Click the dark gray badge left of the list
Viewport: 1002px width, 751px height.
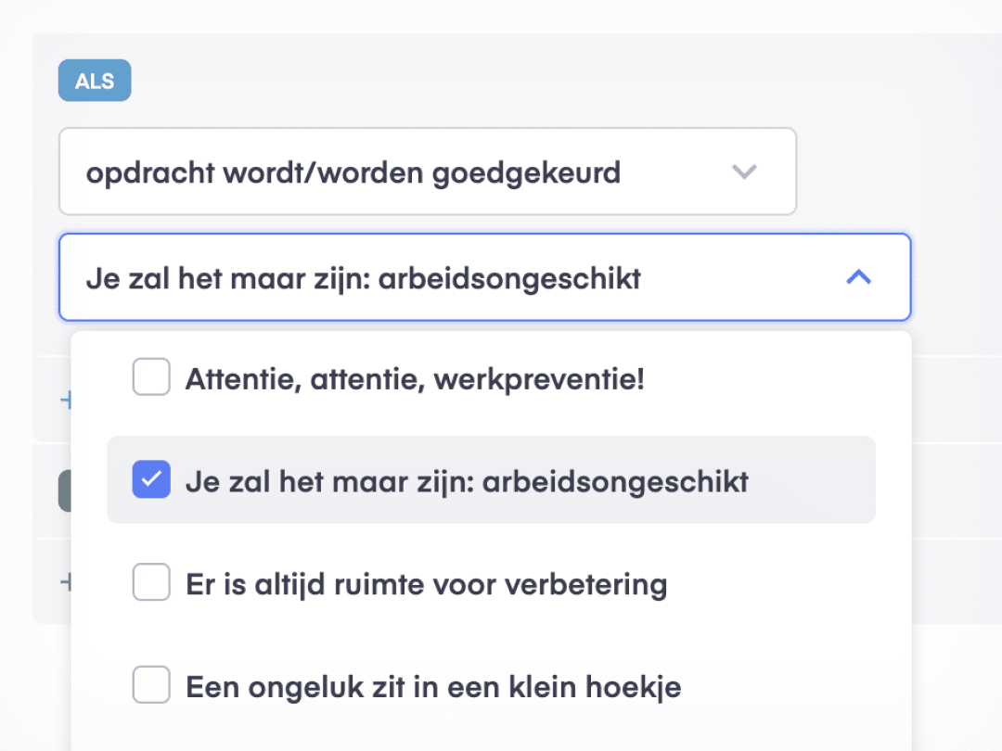point(64,490)
